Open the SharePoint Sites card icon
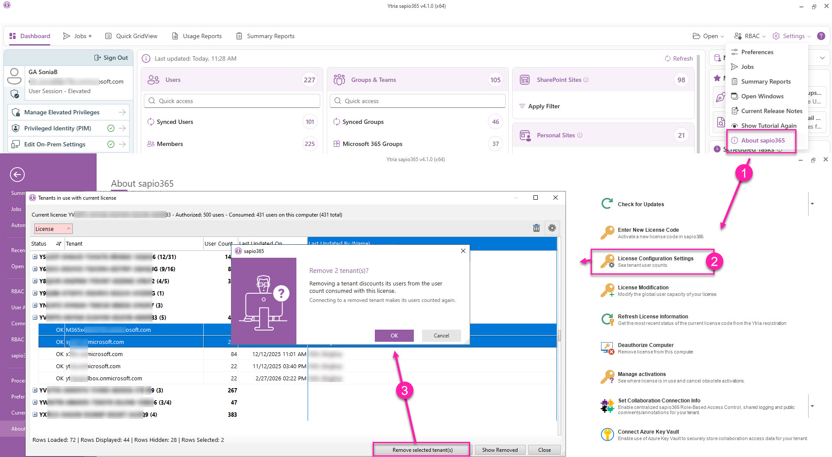 pos(525,80)
